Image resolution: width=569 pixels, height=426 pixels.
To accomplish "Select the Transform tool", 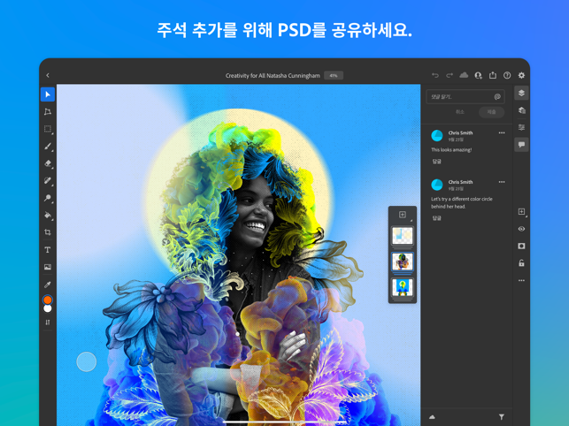I will pos(48,111).
